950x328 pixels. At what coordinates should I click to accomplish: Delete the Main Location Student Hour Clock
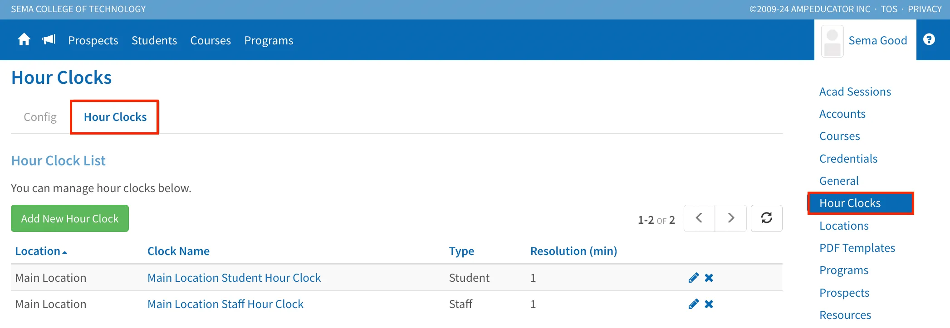[709, 278]
